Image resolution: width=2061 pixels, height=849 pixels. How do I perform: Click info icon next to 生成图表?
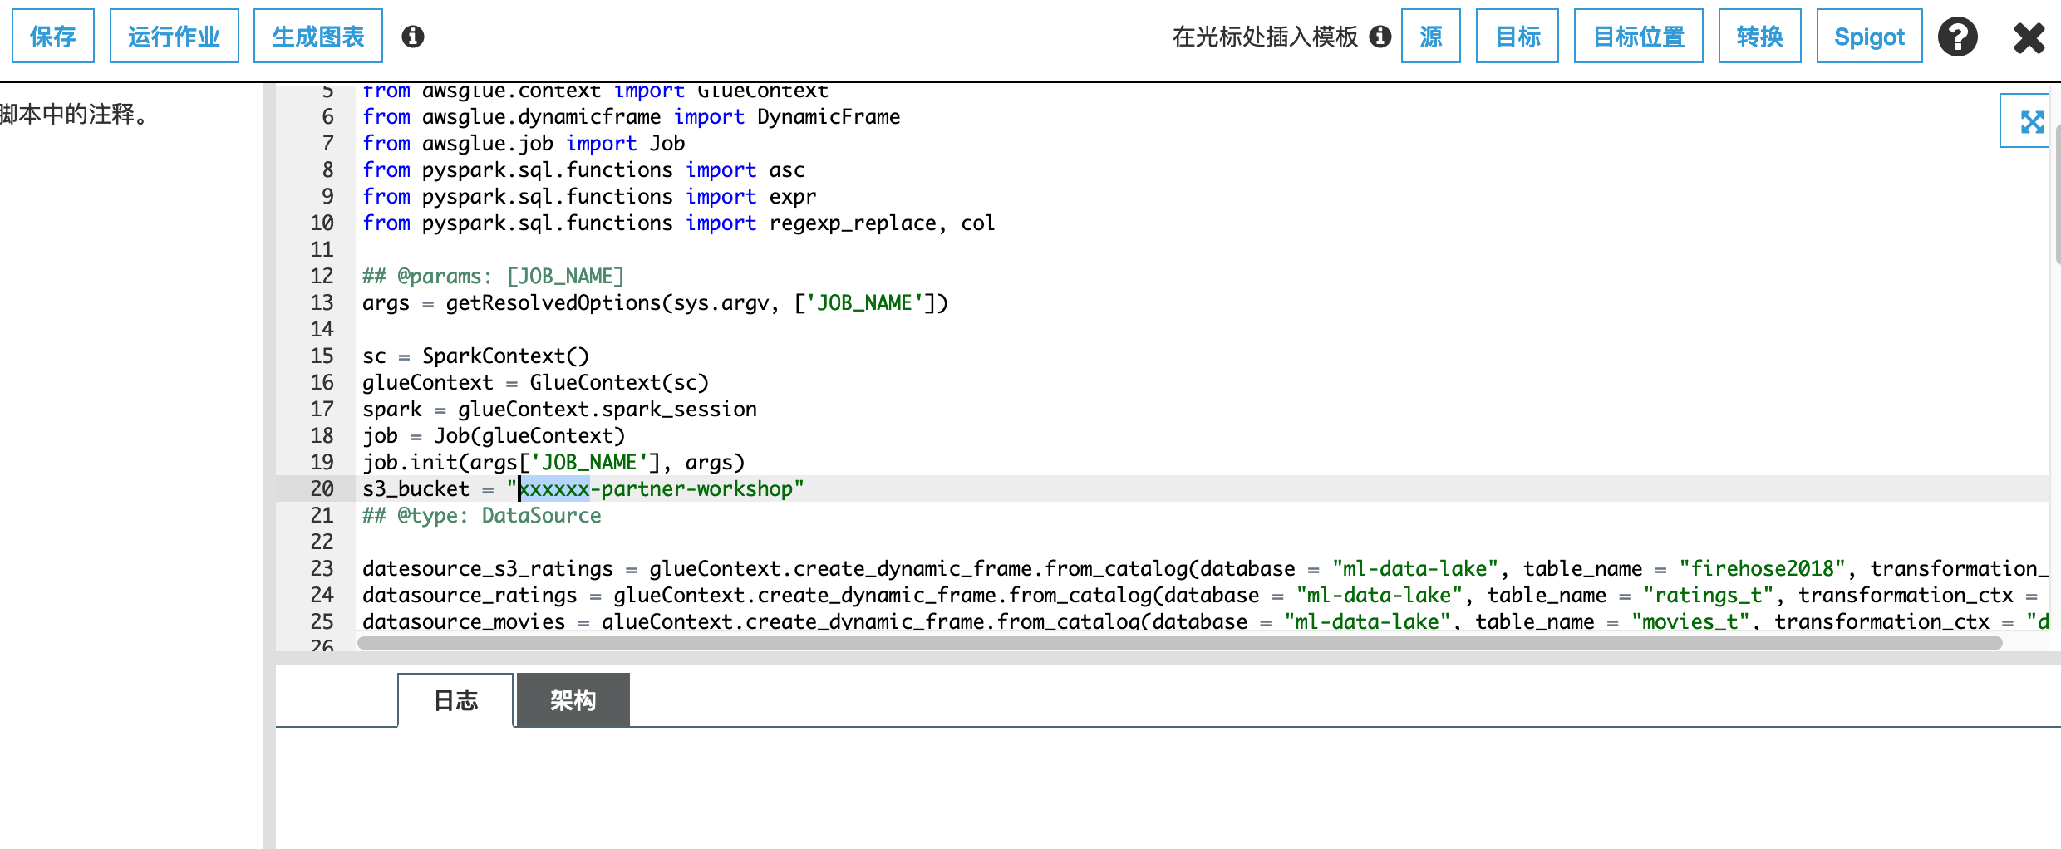[413, 37]
